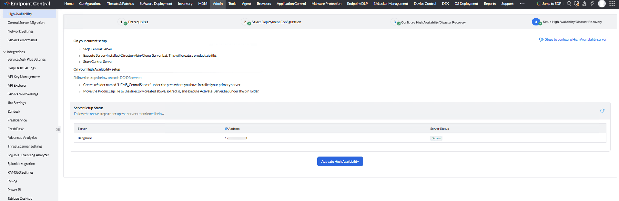Image resolution: width=619 pixels, height=201 pixels.
Task: Open Device Control tab
Action: pos(425,4)
